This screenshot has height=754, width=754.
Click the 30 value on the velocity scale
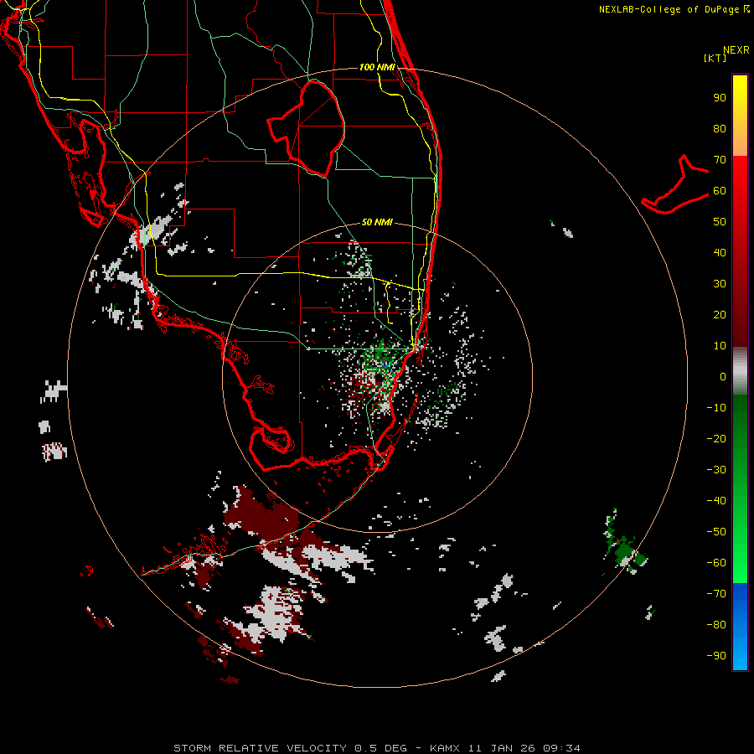pyautogui.click(x=720, y=284)
